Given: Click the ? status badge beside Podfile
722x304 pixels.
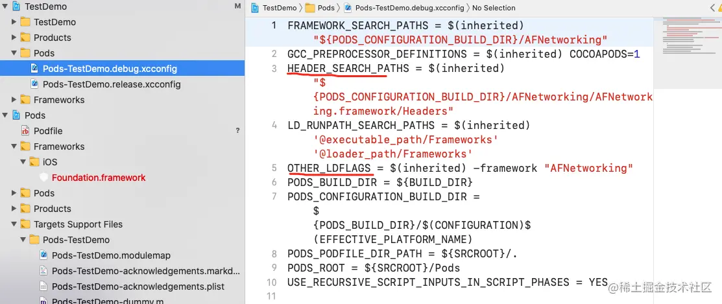Looking at the screenshot, I should (237, 131).
